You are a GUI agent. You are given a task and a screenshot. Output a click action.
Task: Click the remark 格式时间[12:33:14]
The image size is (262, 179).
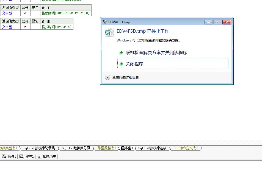point(56,27)
